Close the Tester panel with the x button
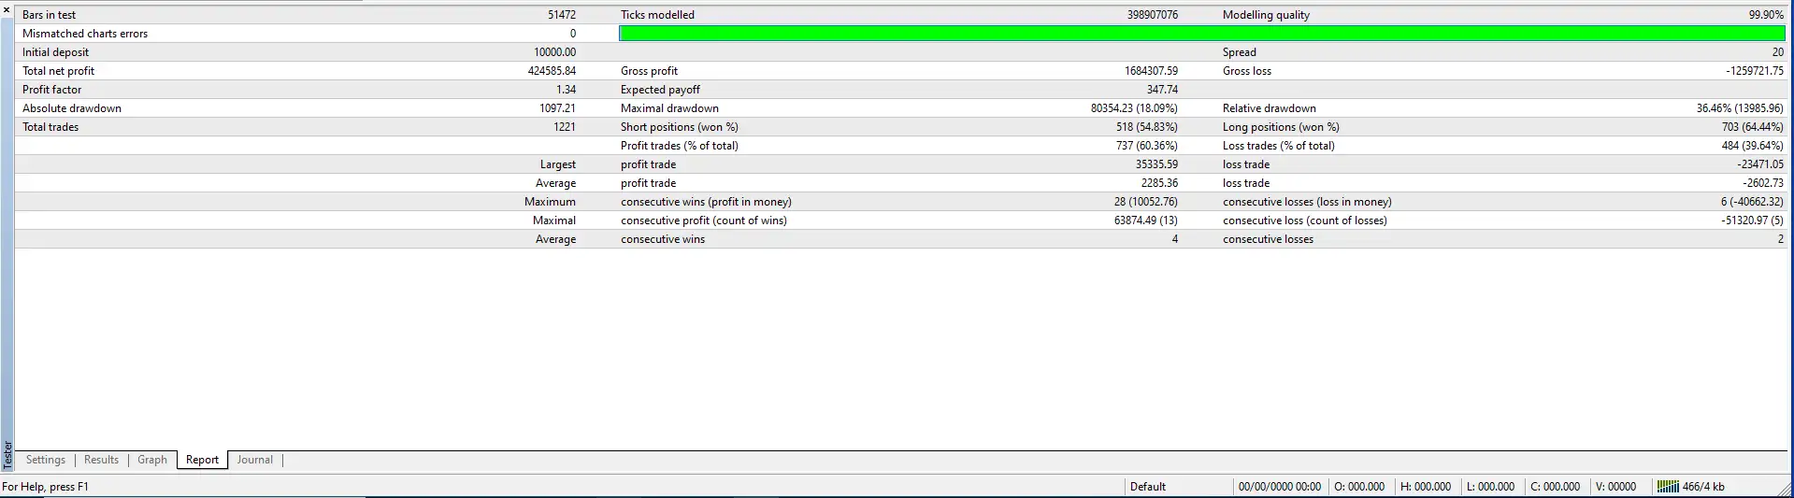The width and height of the screenshot is (1794, 498). (7, 9)
